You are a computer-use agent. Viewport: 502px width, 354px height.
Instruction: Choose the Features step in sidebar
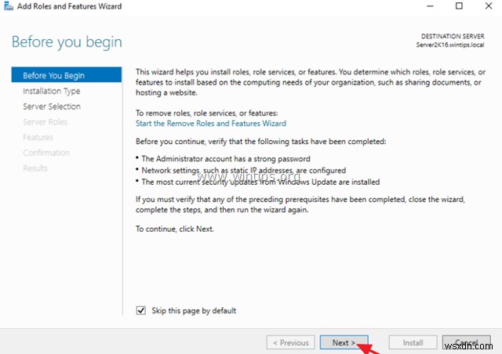[38, 137]
